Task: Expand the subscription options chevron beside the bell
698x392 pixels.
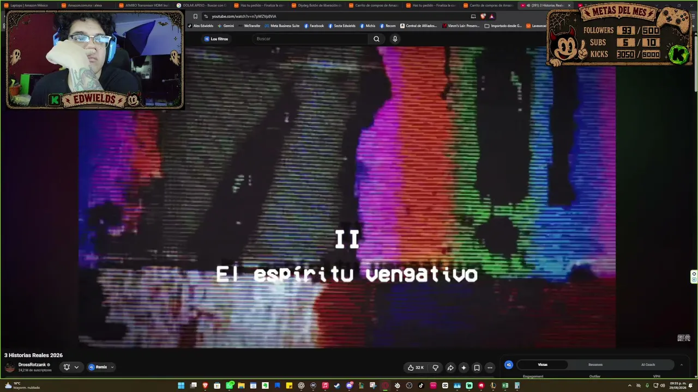Action: [76, 367]
